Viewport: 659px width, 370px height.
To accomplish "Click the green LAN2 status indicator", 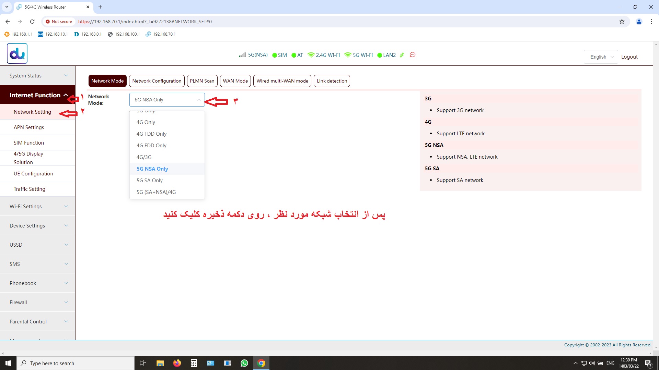I will pyautogui.click(x=380, y=55).
